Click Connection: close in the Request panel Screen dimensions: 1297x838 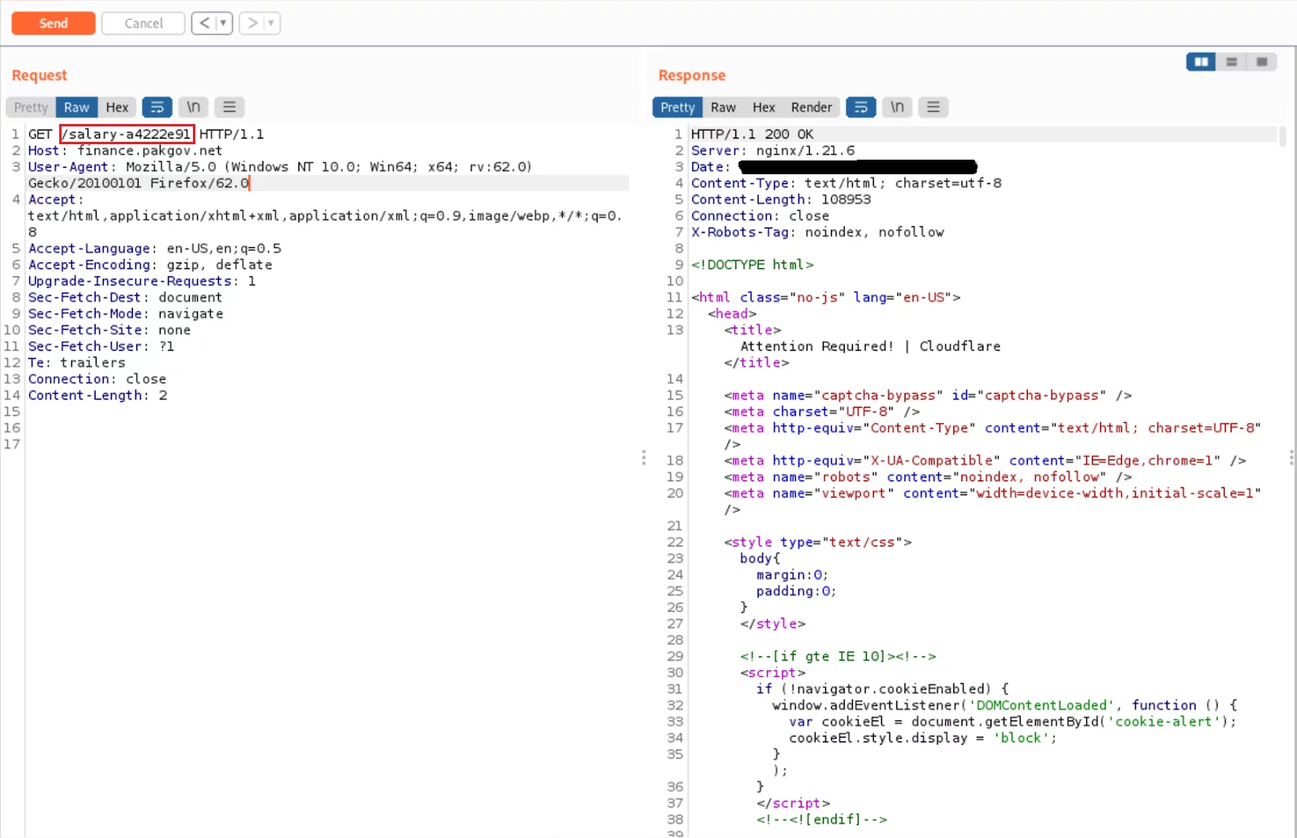(x=97, y=379)
